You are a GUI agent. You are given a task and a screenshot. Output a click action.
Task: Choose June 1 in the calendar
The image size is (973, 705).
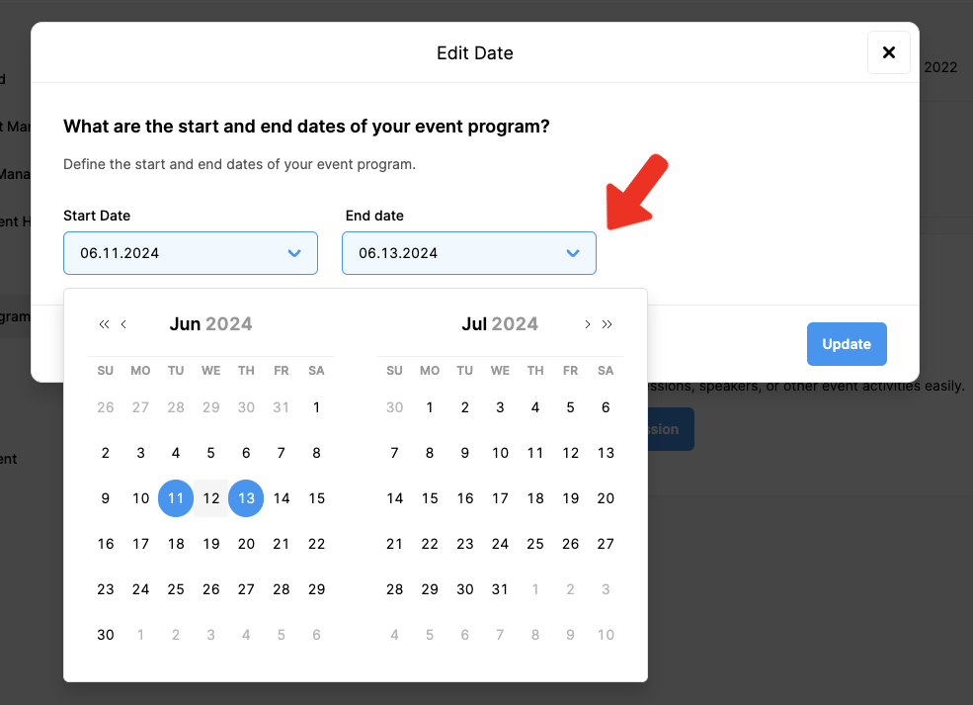(316, 407)
